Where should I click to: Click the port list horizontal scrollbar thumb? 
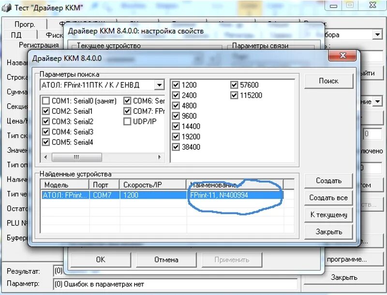point(77,157)
